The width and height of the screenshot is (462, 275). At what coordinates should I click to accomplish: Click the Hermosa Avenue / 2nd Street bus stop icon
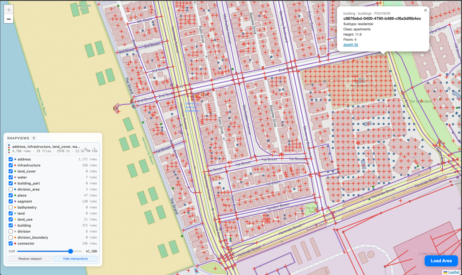[x=191, y=97]
